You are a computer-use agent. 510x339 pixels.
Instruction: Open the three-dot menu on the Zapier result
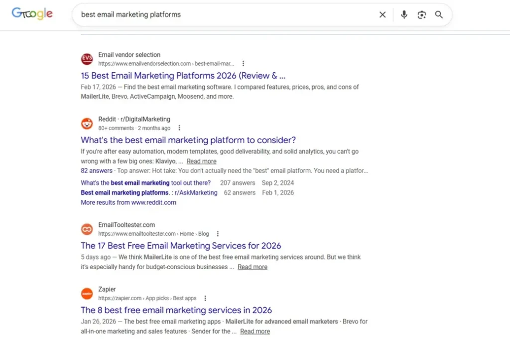[x=205, y=298]
